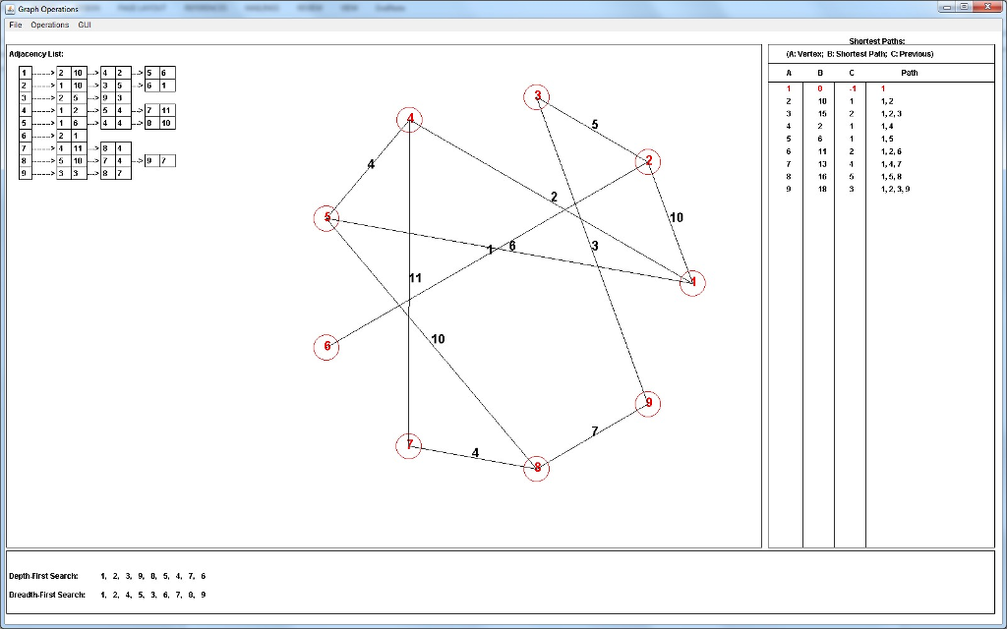This screenshot has height=629, width=1007.
Task: Open the File menu
Action: point(16,25)
